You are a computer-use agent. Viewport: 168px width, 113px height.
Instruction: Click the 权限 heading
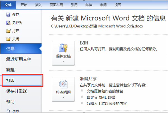[x=84, y=43]
